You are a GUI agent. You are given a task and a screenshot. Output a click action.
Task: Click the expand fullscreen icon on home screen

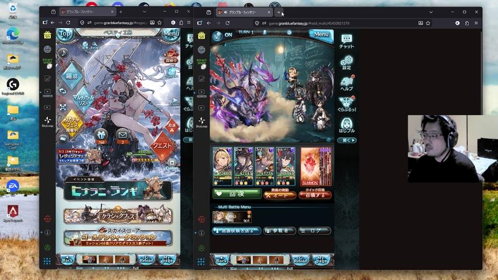pos(62,107)
